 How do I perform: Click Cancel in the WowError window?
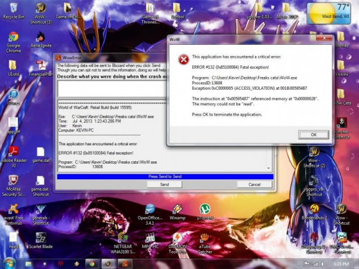pos(254,185)
